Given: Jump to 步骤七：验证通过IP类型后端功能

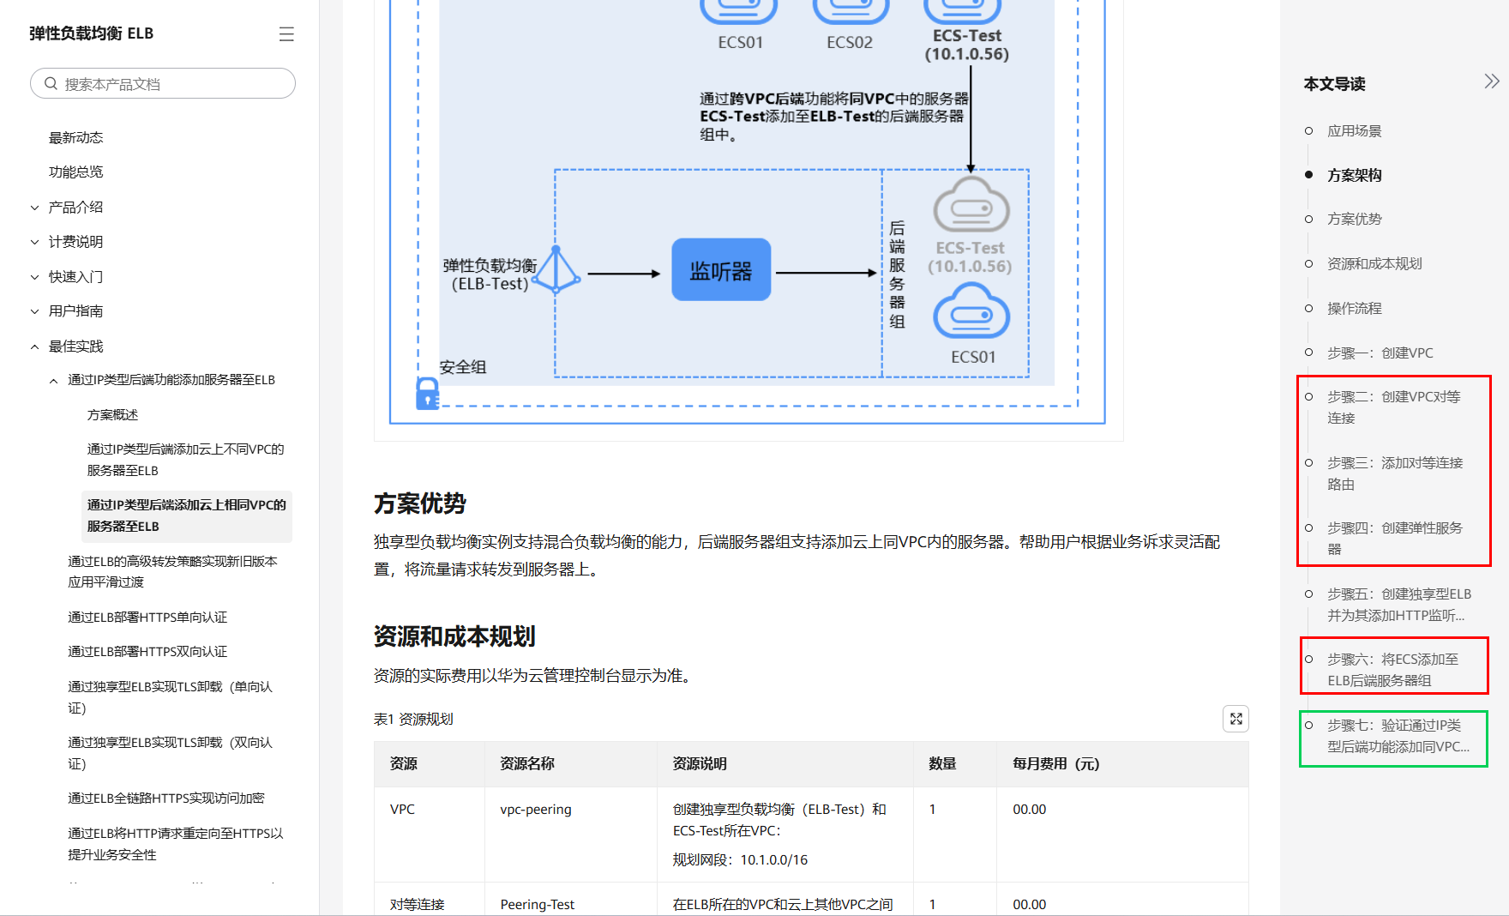Looking at the screenshot, I should 1398,736.
